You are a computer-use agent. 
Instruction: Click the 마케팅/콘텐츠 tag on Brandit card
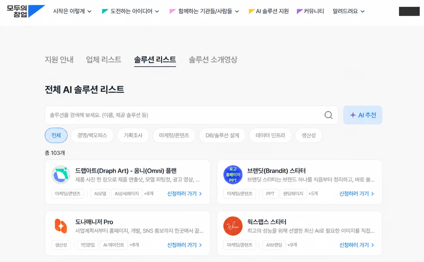point(240,193)
